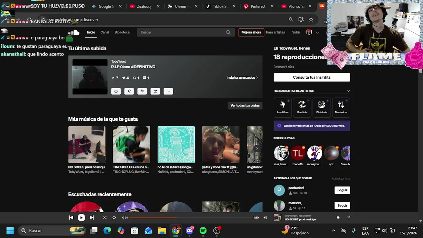Image resolution: width=423 pixels, height=238 pixels.
Task: Click the share icon under R.I.P 0laco track
Action: pyautogui.click(x=116, y=91)
